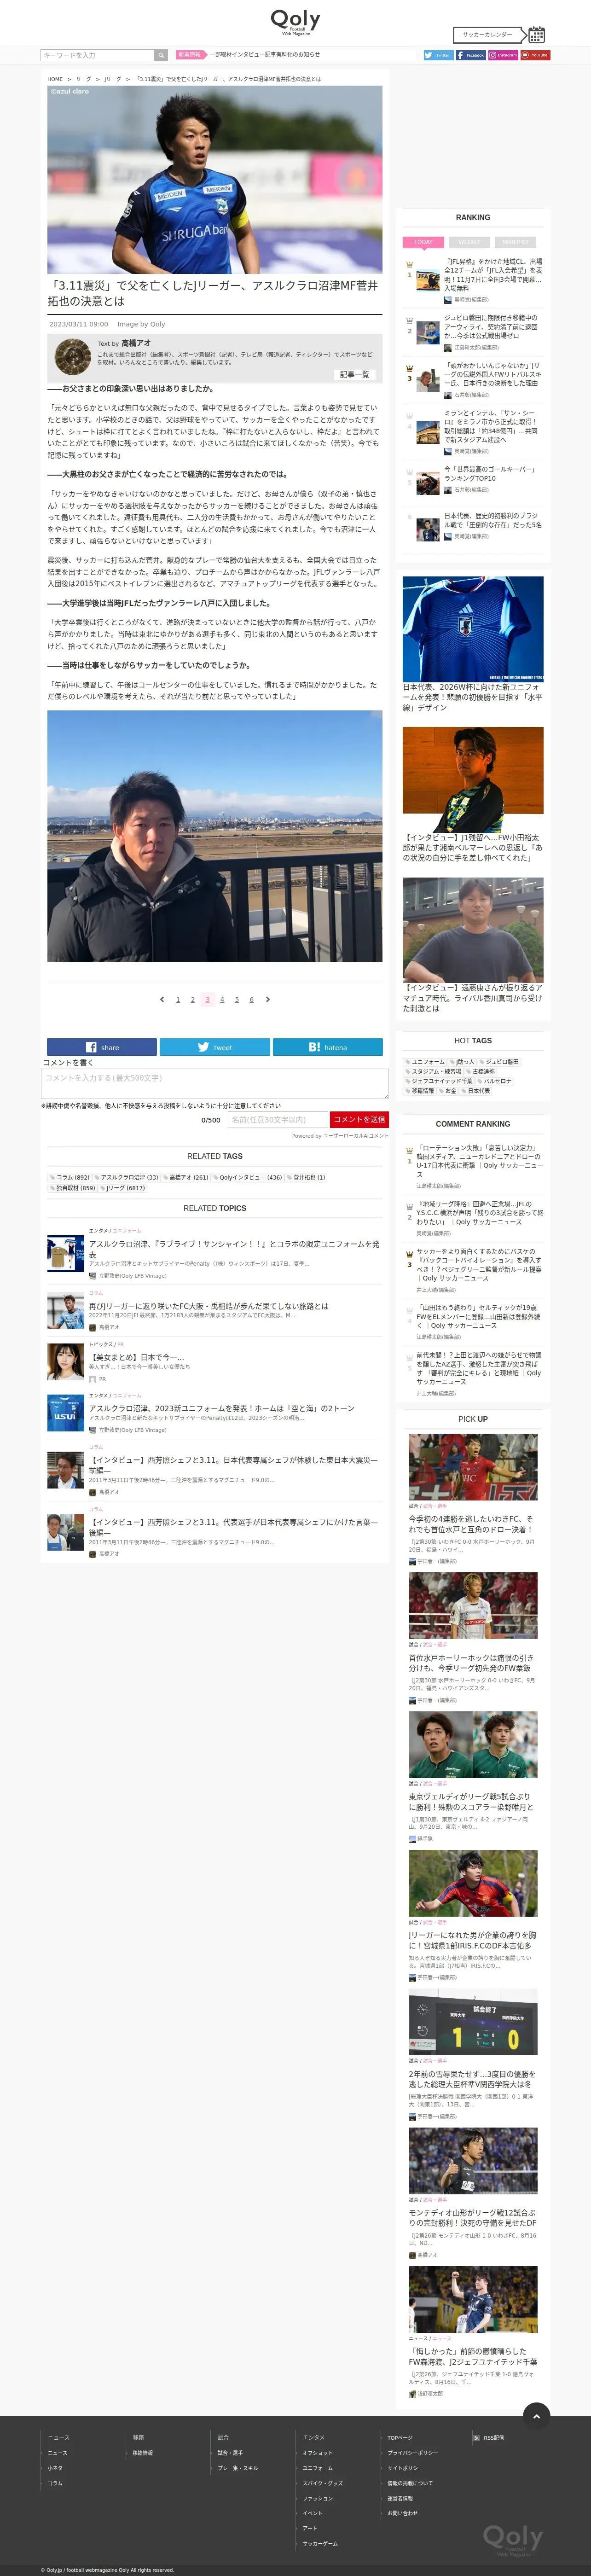Open footer 移籍情報 link
591x2576 pixels.
143,2452
